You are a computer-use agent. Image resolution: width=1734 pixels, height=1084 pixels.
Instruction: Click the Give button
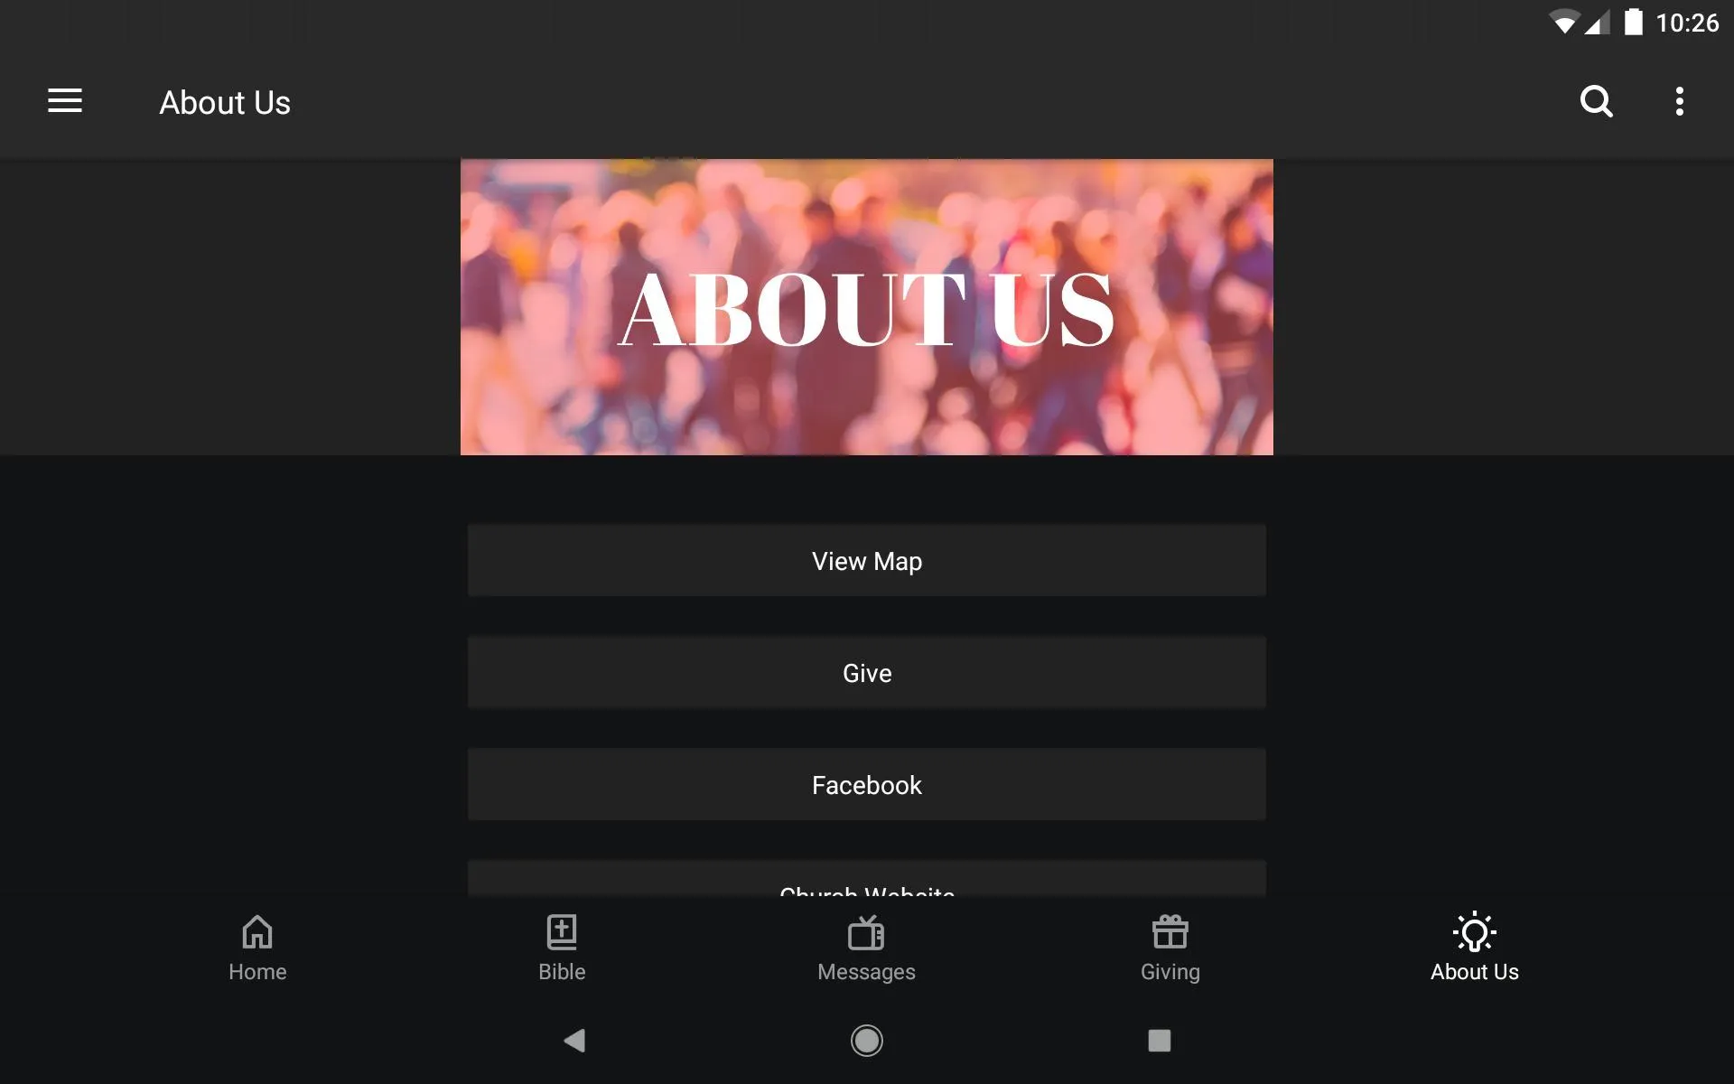click(x=866, y=672)
